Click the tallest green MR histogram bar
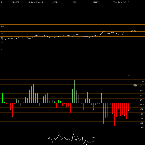 (x=75, y=91)
